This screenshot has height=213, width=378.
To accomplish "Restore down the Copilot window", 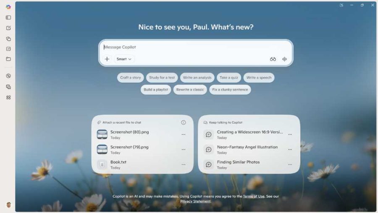I will (362, 5).
